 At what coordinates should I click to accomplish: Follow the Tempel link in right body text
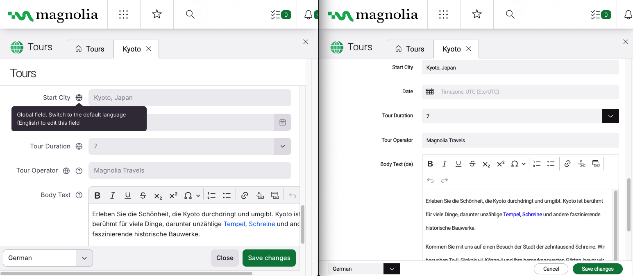(x=511, y=215)
